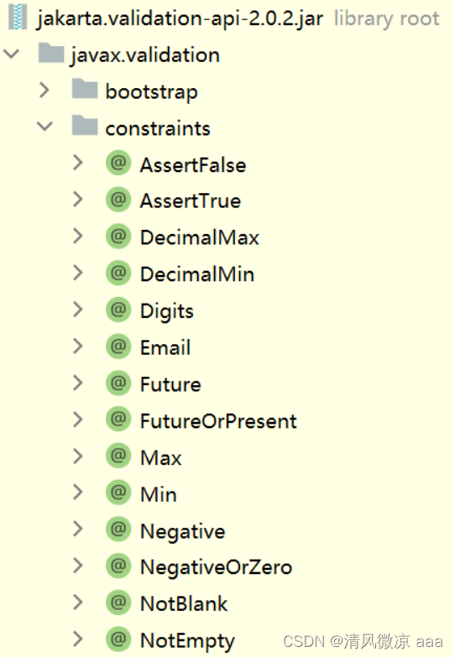Select the AssertTrue tree item

[x=191, y=201]
